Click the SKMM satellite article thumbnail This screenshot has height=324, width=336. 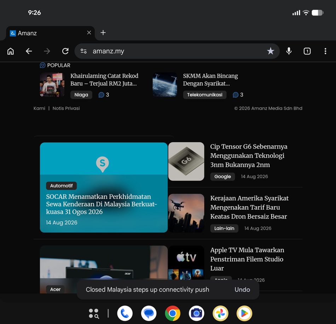[x=165, y=85]
